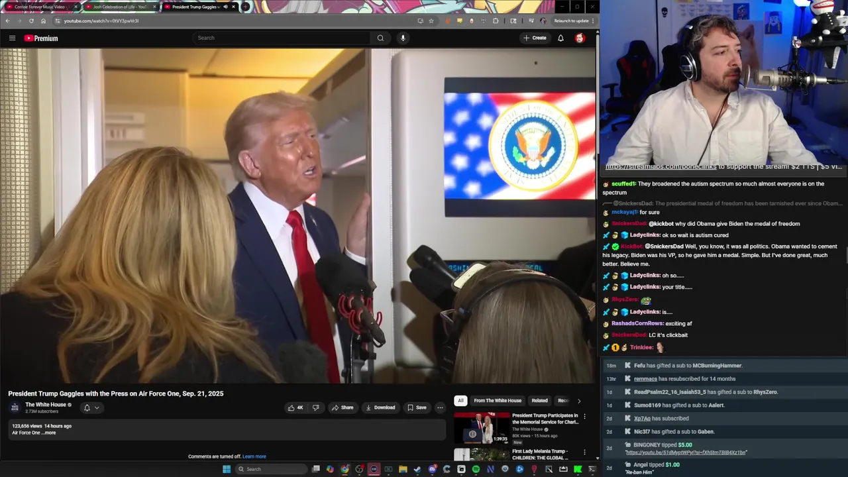Click remmacs in the subscription events
The height and width of the screenshot is (477, 848).
(645, 379)
